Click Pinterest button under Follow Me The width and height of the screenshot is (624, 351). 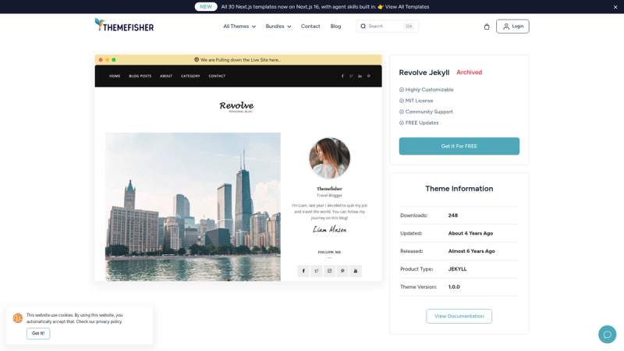(x=342, y=271)
